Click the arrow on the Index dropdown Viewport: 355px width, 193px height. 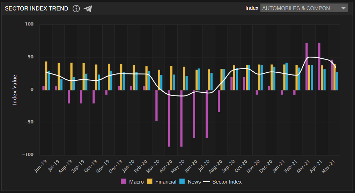coord(343,8)
